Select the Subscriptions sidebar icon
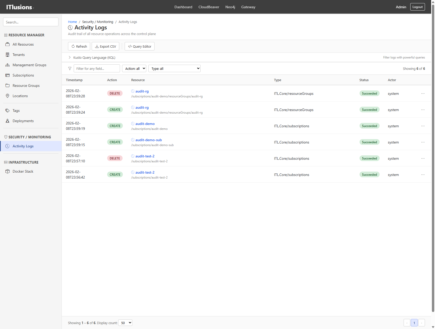The width and height of the screenshot is (435, 329). click(x=7, y=75)
